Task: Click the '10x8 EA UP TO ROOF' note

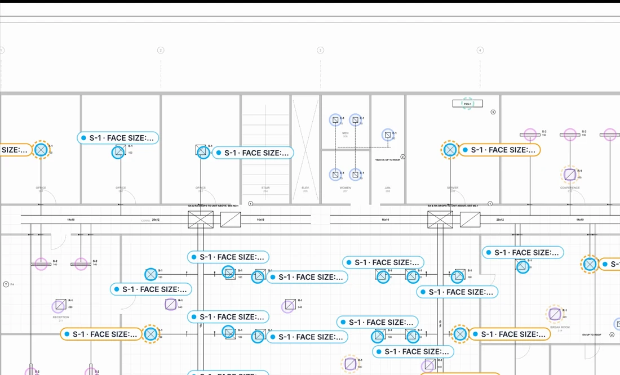Action: 388,160
